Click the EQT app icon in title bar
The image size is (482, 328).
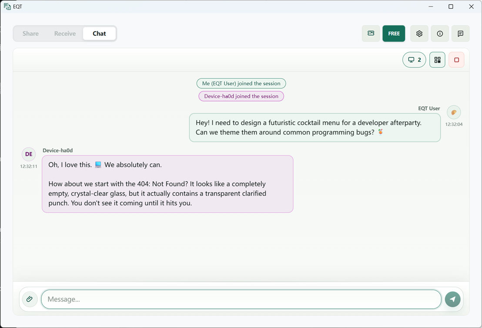[7, 7]
